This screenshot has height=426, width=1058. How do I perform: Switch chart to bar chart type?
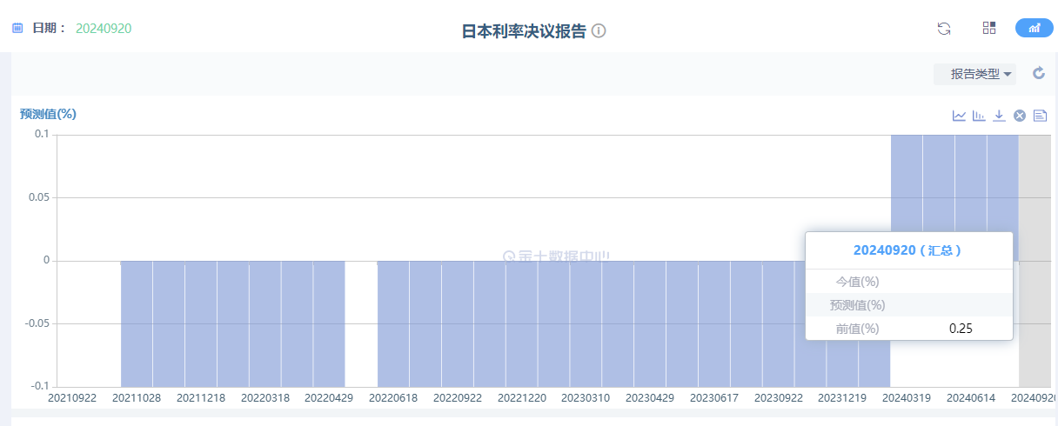(x=979, y=116)
